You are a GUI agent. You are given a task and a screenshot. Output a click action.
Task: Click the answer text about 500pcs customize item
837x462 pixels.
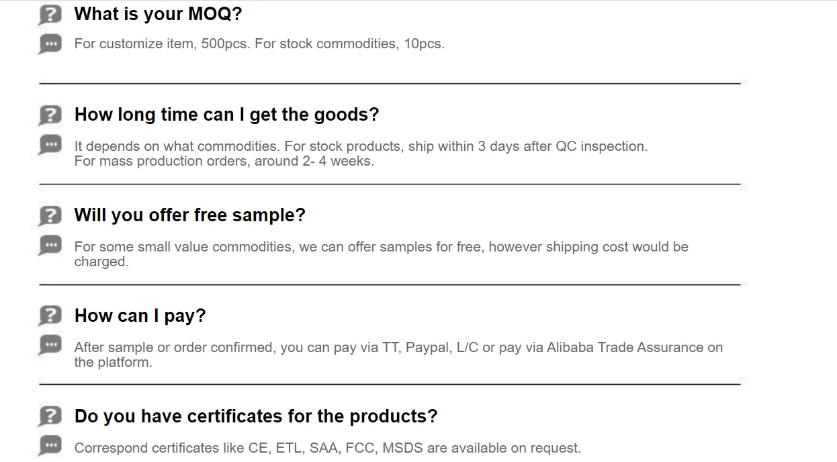click(x=259, y=44)
